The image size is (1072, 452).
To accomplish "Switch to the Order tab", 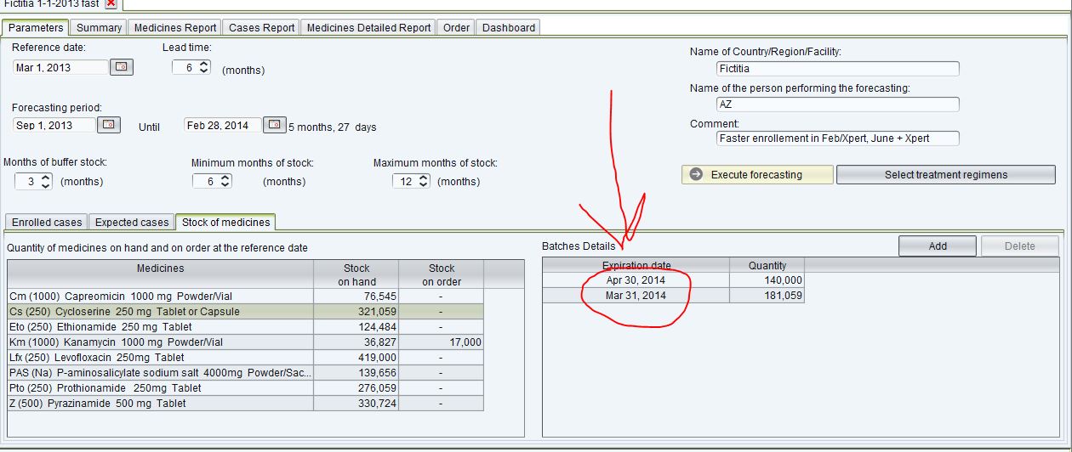I will pos(456,27).
